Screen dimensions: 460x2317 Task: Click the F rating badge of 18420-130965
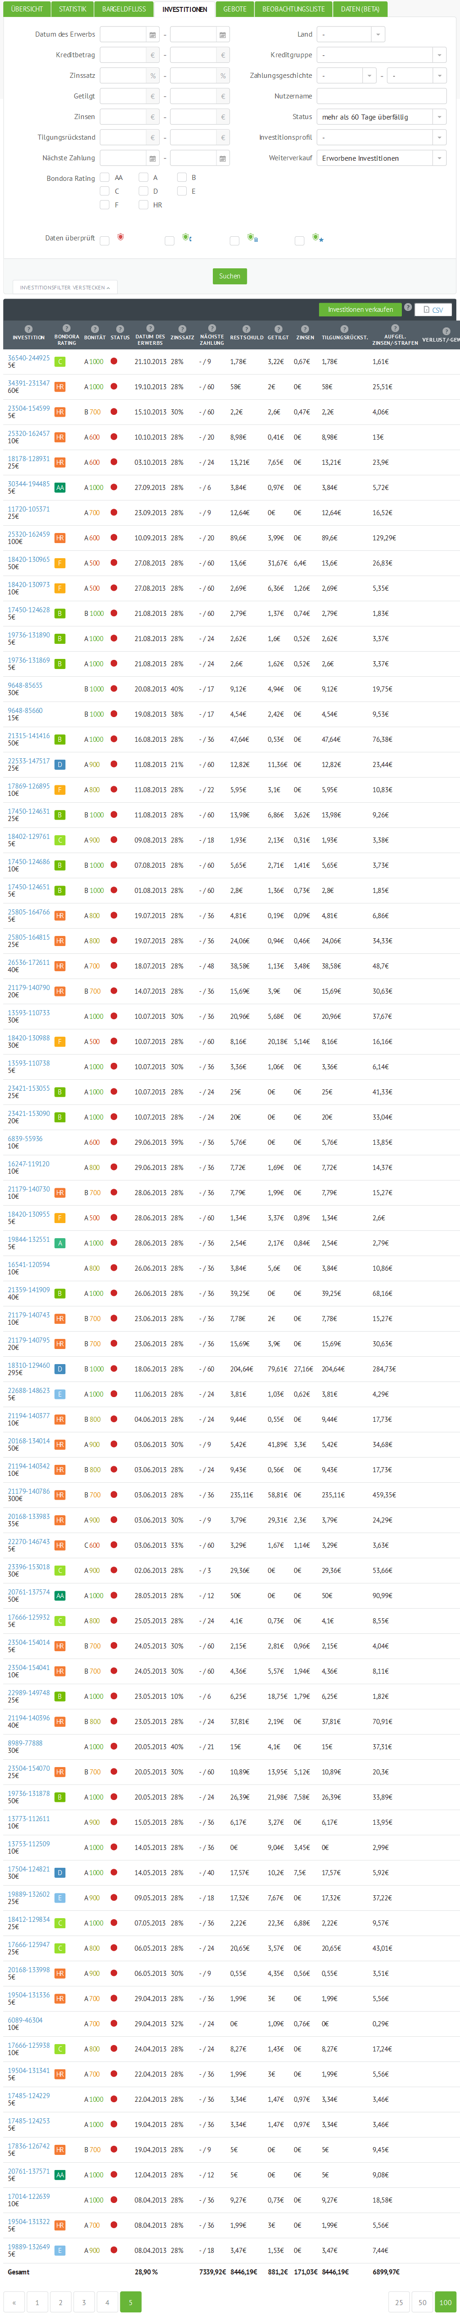point(60,563)
